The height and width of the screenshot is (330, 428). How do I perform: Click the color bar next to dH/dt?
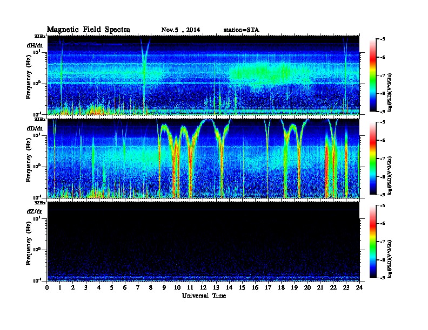pos(373,75)
